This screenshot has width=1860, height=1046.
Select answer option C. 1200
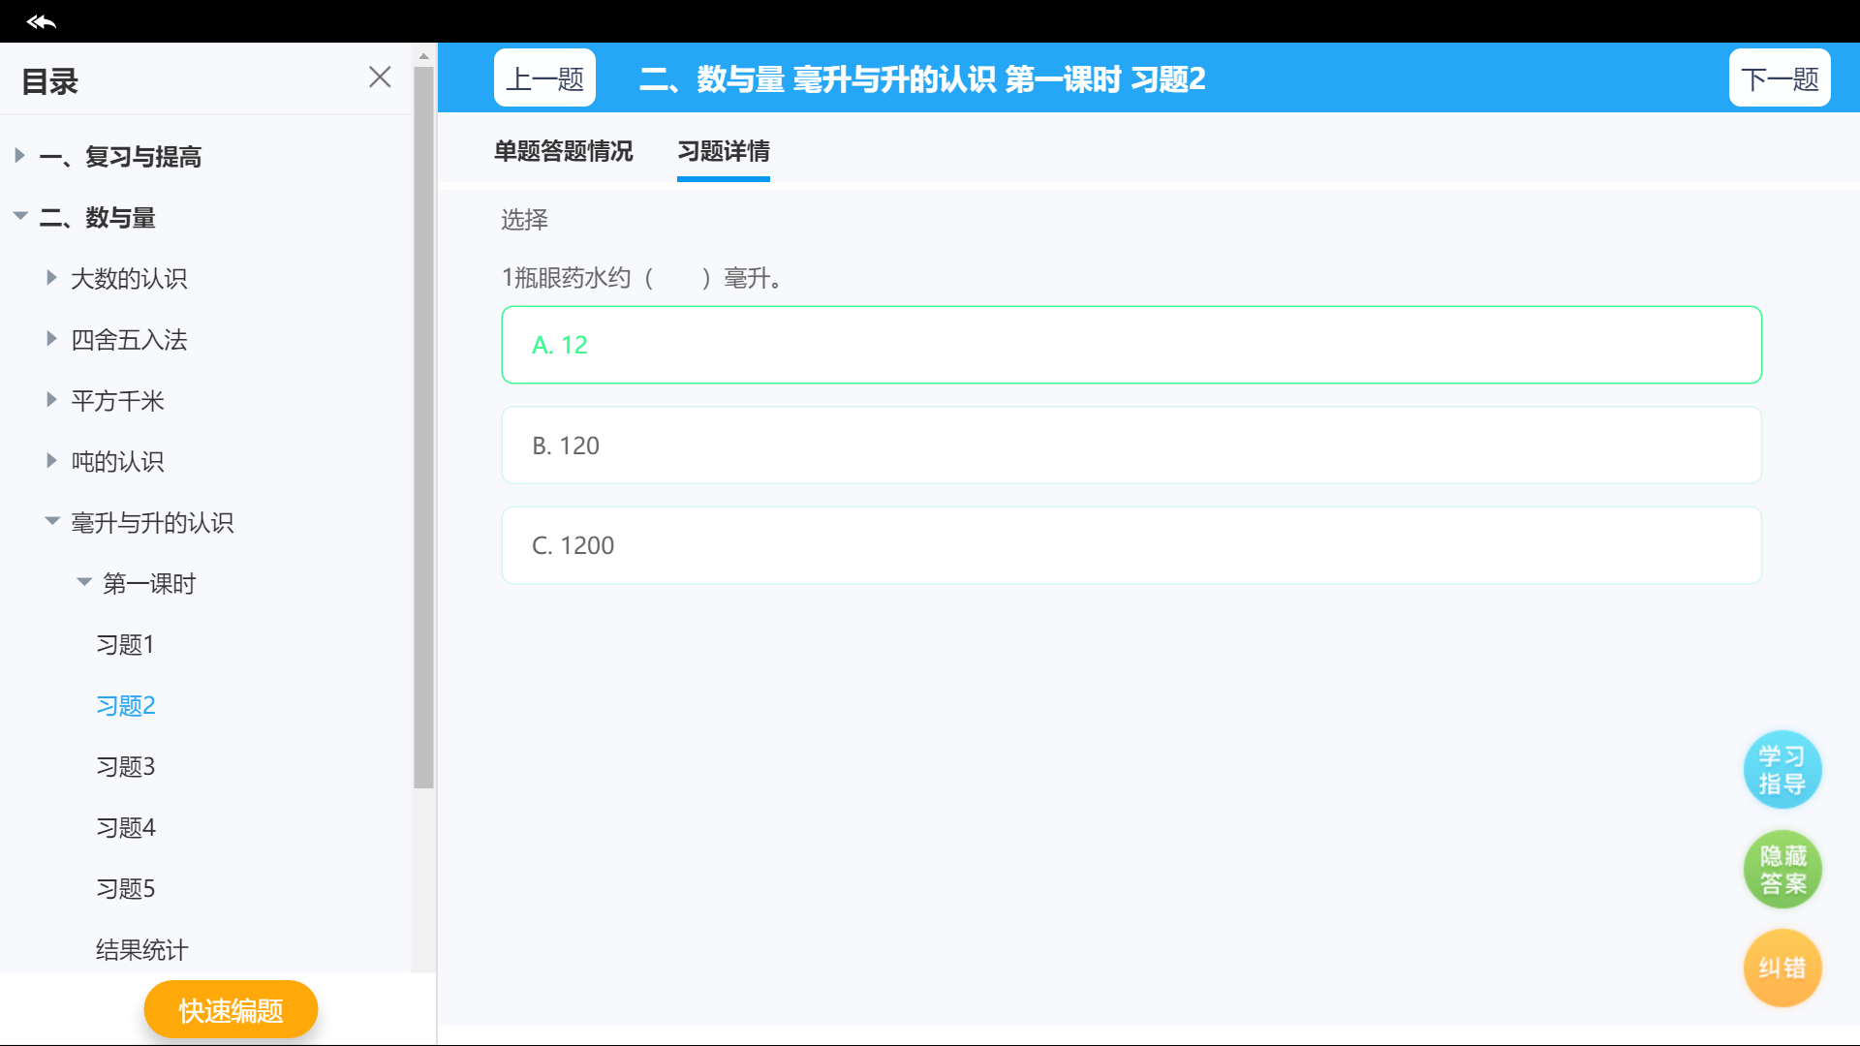(x=1131, y=545)
